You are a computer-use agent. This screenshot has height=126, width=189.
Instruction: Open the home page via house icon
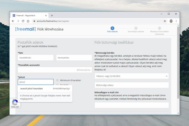28,21
